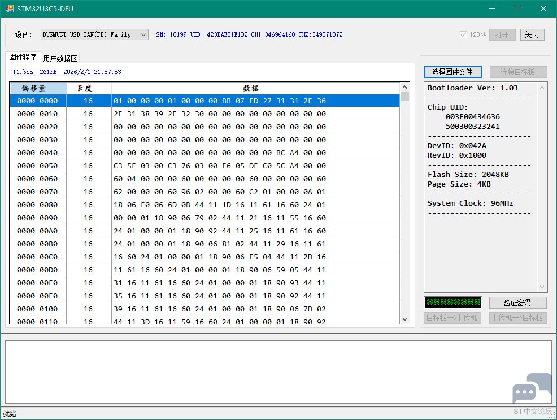Viewport: 557px width, 420px height.
Task: Click the 打开 button
Action: [x=502, y=34]
